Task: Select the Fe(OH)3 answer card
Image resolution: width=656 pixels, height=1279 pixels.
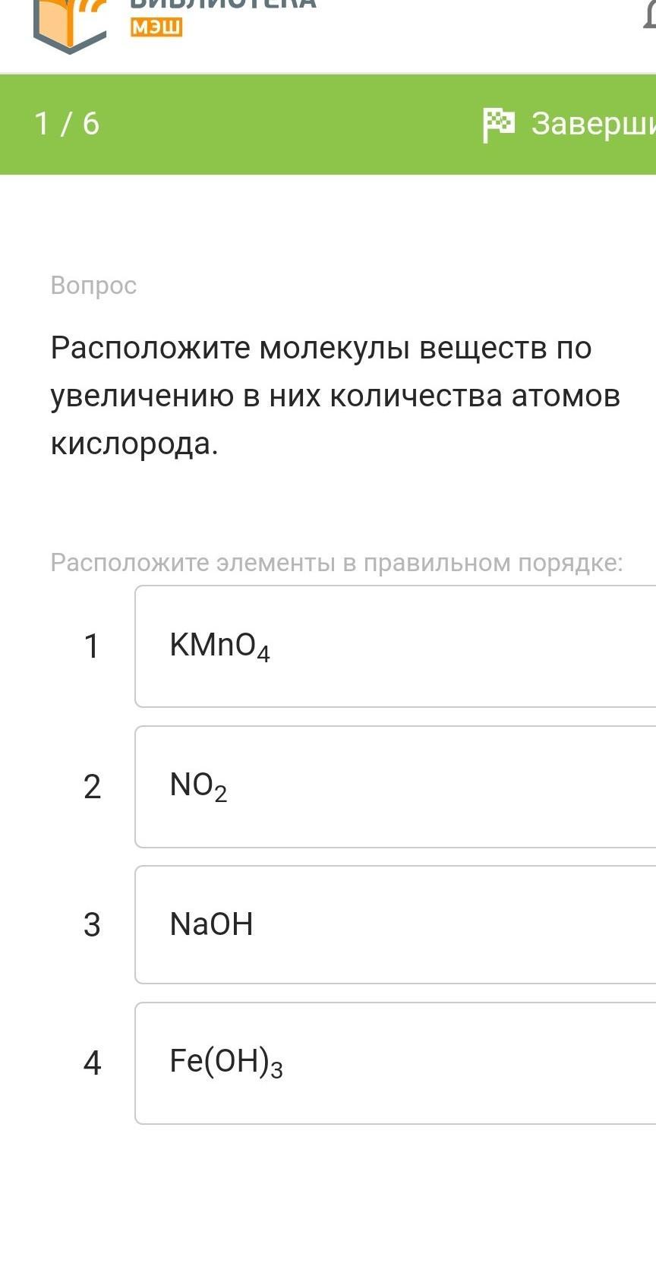Action: click(x=395, y=1063)
